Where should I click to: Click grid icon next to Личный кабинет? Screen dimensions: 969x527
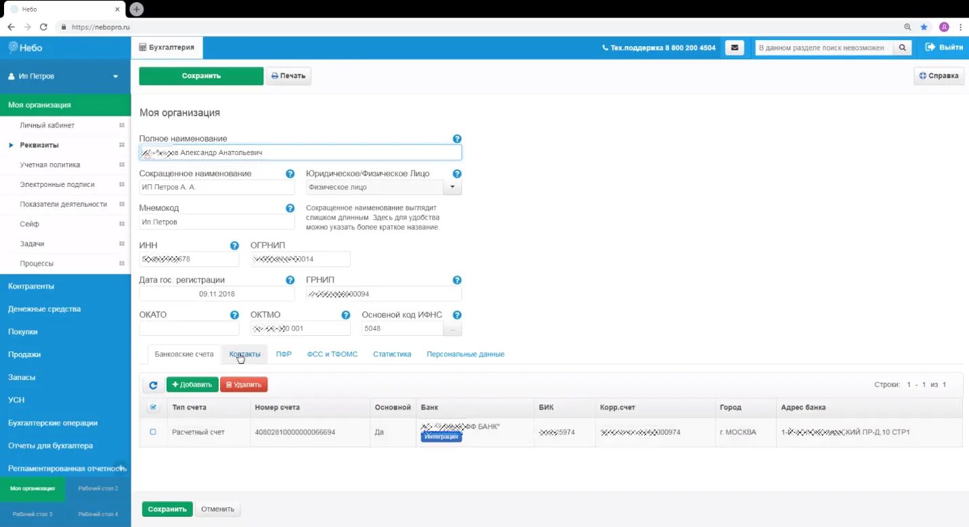[122, 125]
